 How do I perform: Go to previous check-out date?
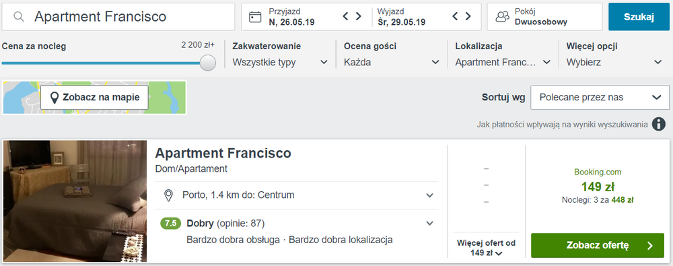point(456,16)
